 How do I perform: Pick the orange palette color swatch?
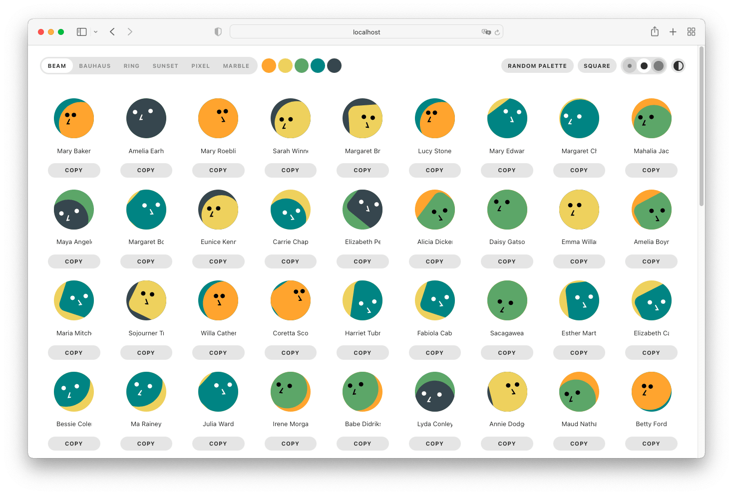[x=269, y=65]
